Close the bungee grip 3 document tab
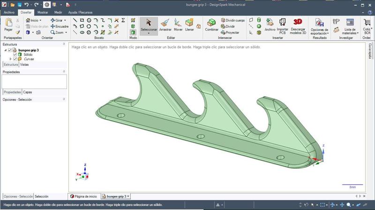The image size is (375, 210). 128,196
